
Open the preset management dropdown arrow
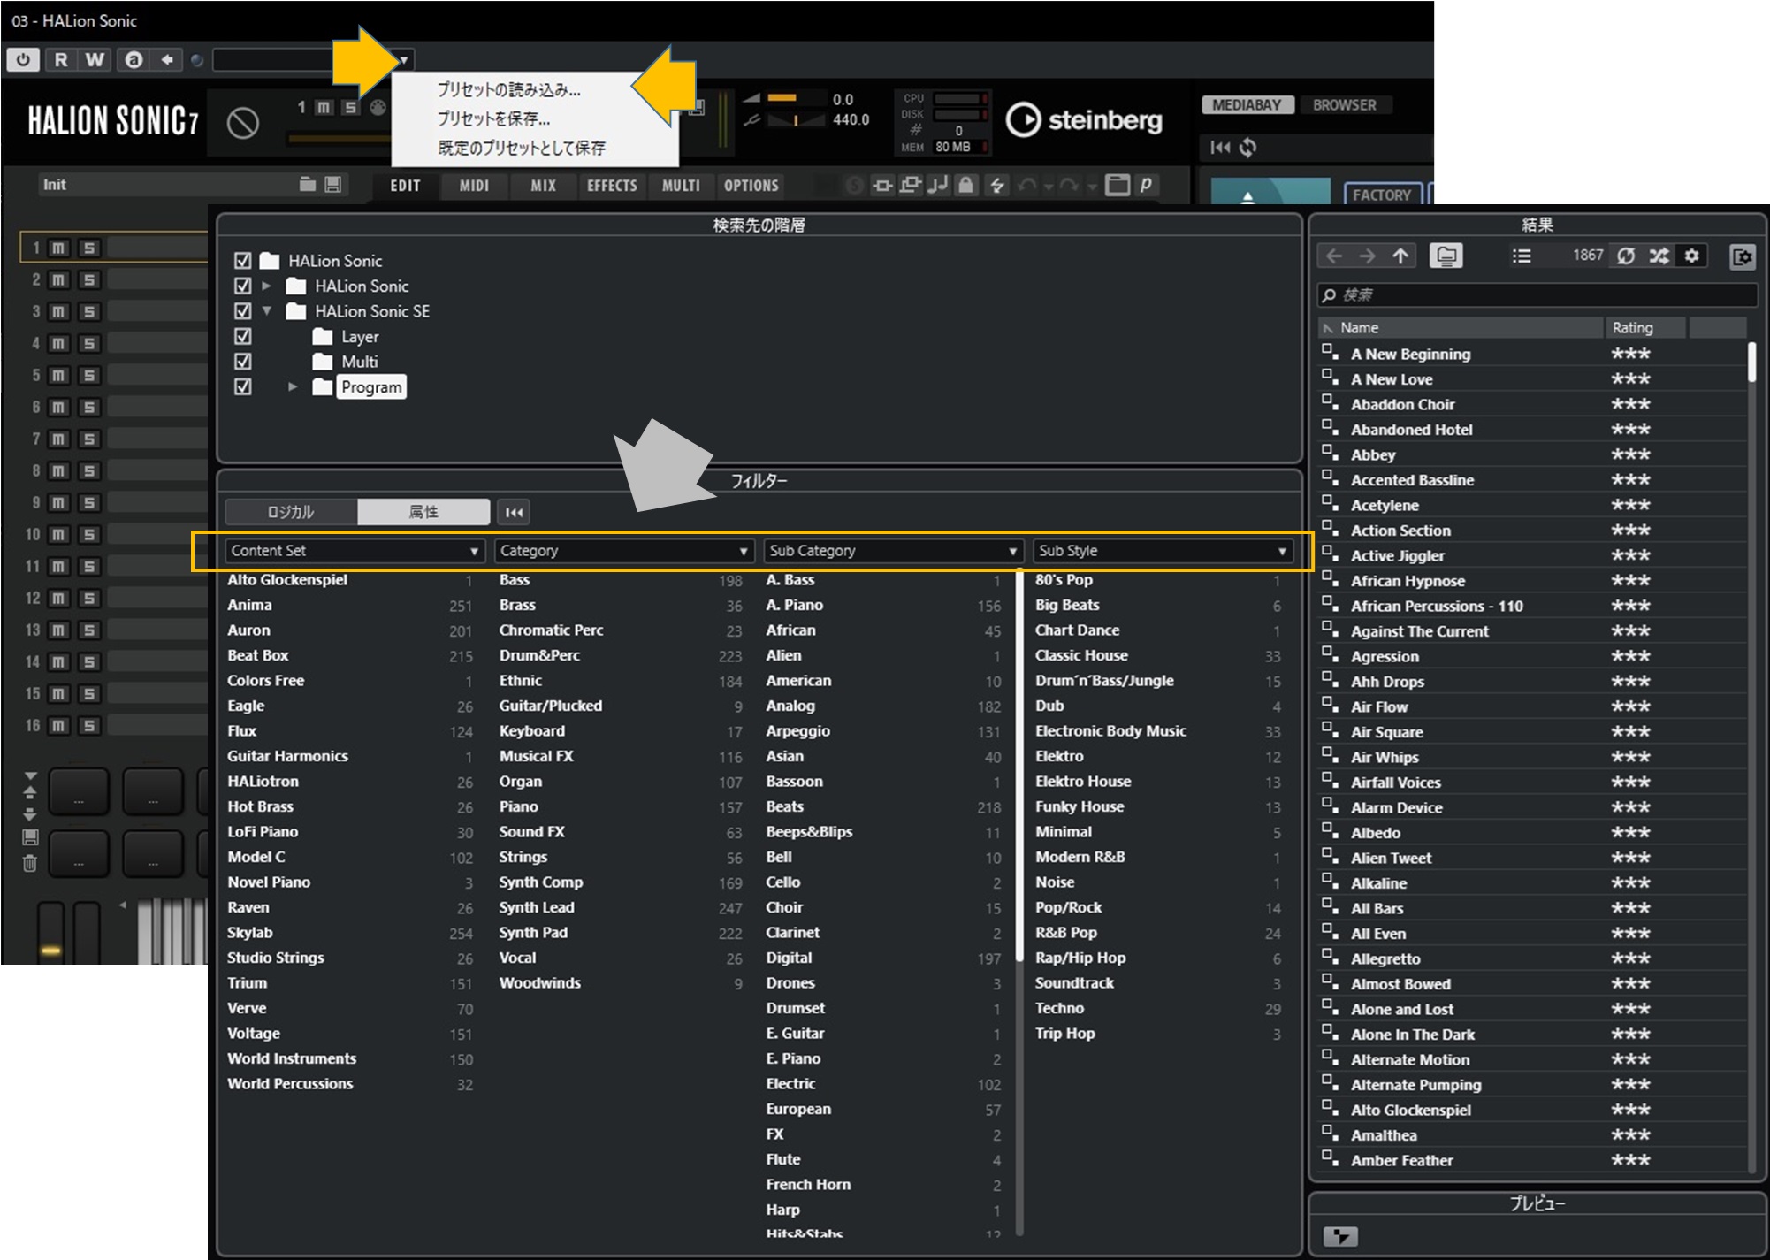click(403, 60)
